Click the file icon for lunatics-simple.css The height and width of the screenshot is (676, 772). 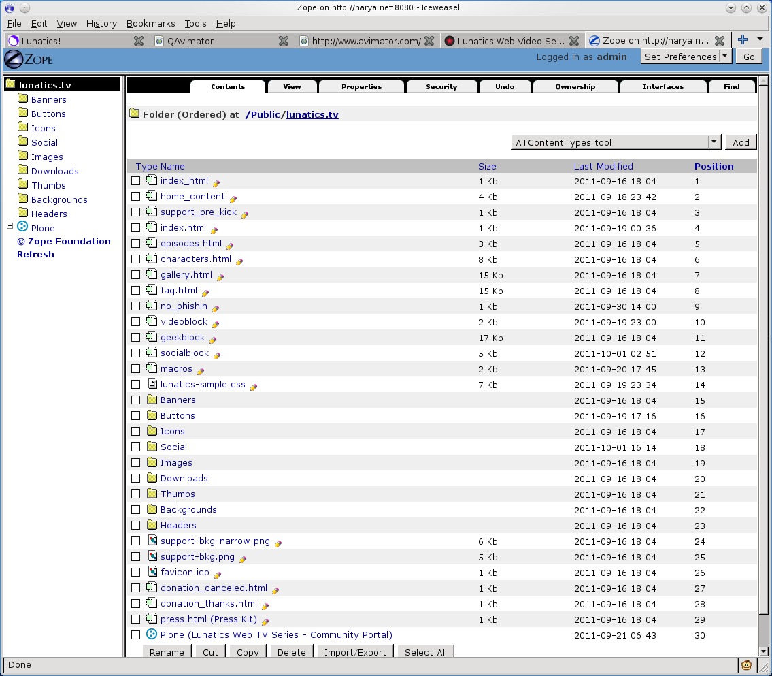pyautogui.click(x=152, y=384)
